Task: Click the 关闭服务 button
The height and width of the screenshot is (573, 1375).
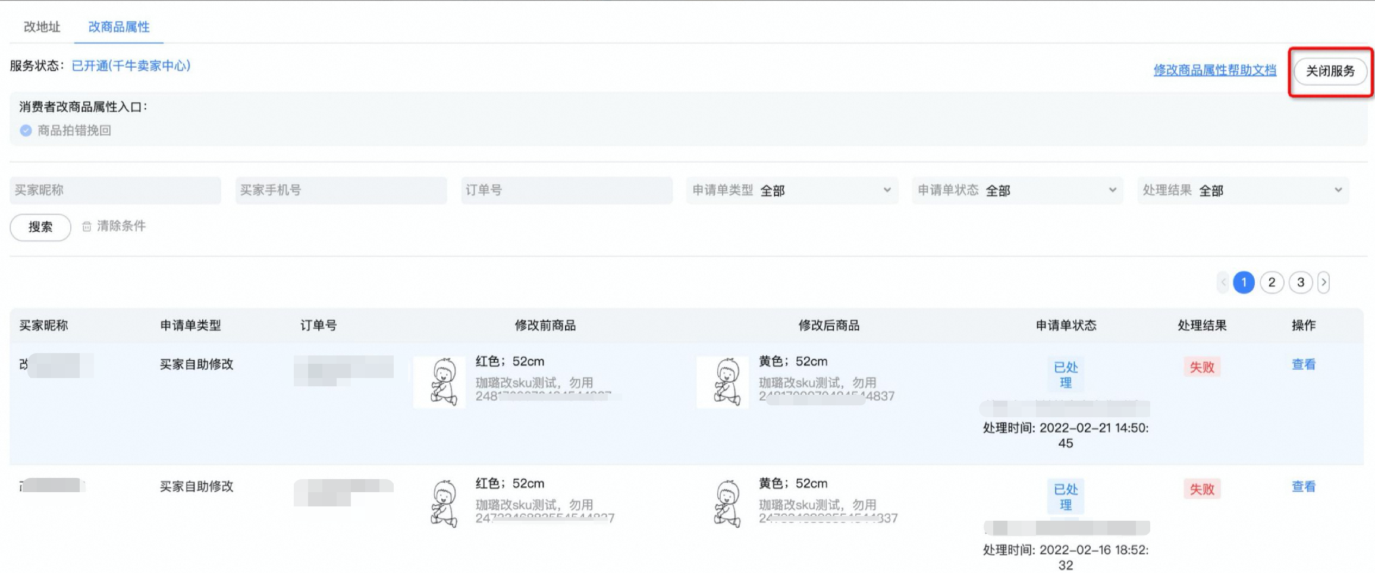Action: [x=1330, y=71]
